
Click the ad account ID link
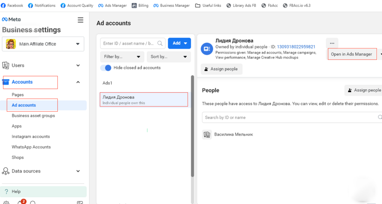[296, 47]
